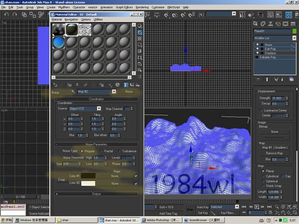Switch to the Modify command panel tab
The image size is (299, 224).
[x=263, y=24]
